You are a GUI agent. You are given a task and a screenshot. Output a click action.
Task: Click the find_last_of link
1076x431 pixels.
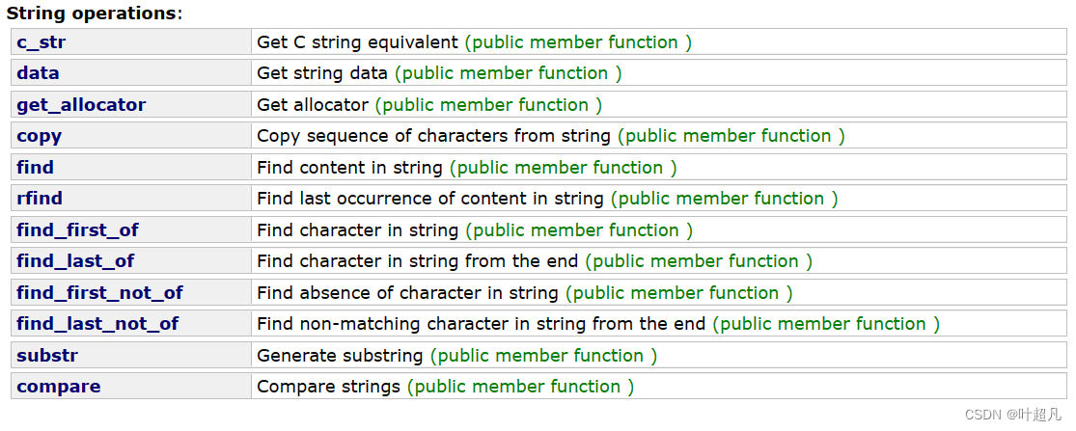[x=75, y=261]
